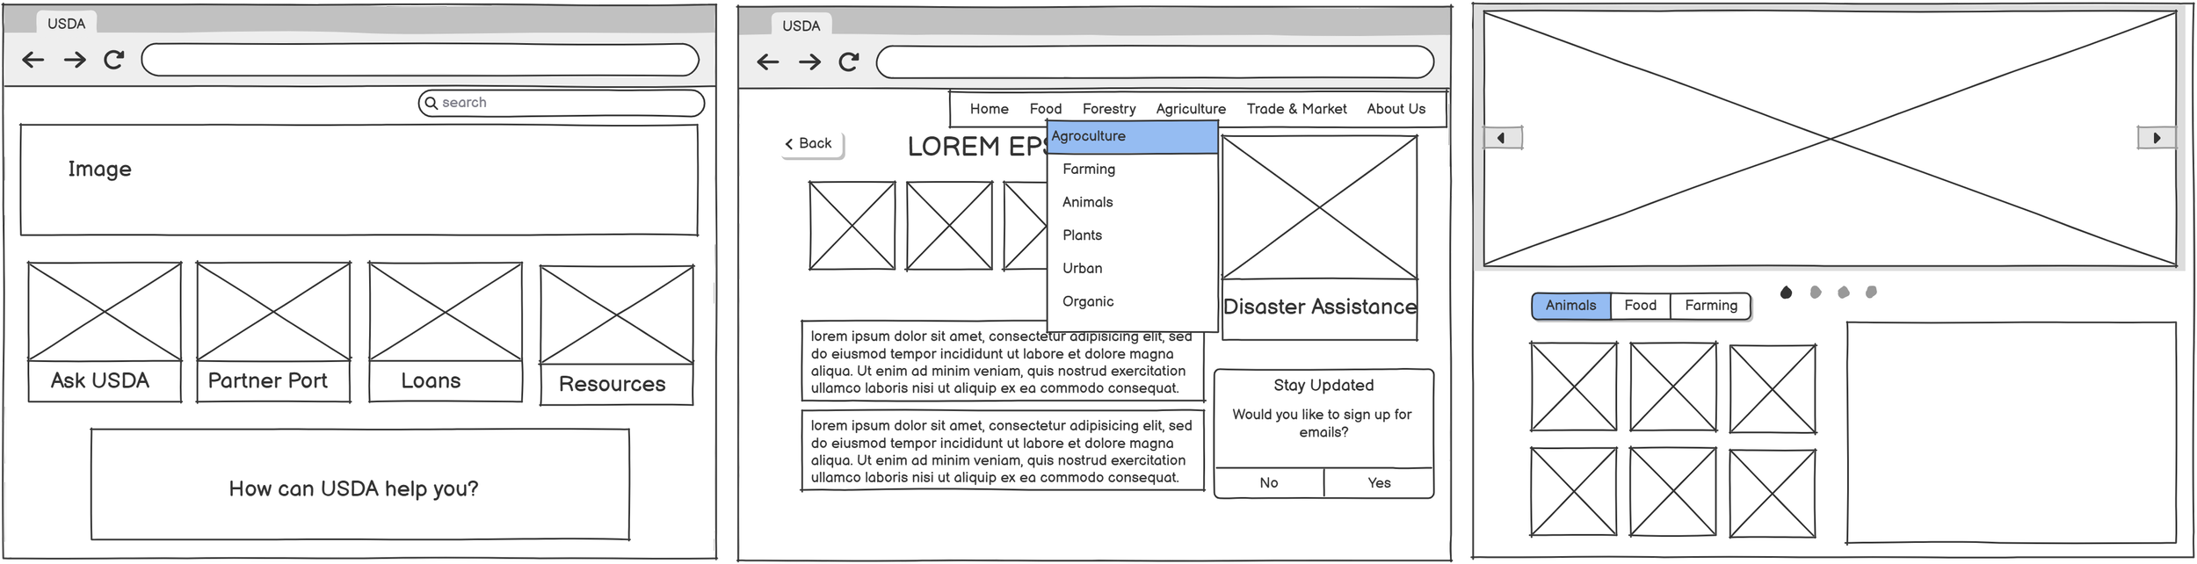Choose Organic from the dropdown list

coord(1132,302)
